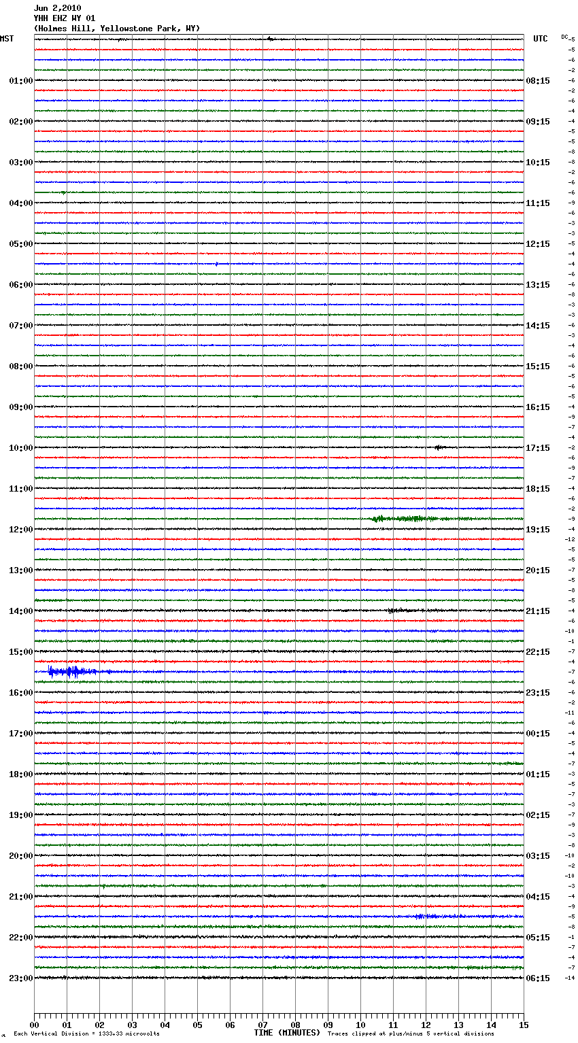Click the "-14" DC value beside 06:15
578x1043 pixels.
tap(570, 978)
